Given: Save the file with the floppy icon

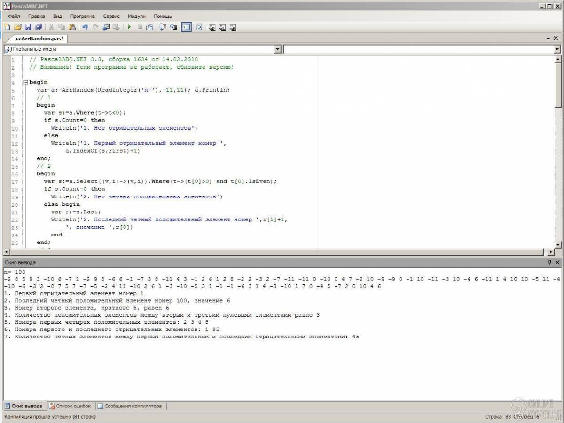Looking at the screenshot, I should 28,27.
